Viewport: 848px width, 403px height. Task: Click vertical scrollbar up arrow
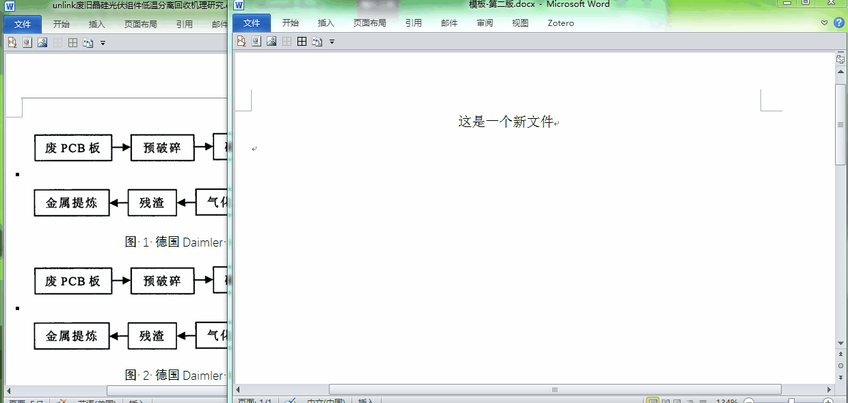click(840, 72)
